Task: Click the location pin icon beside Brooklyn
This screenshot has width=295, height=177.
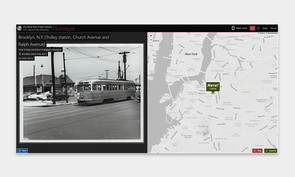Action: 20,54
